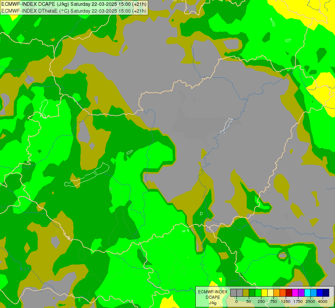Click the cyan legend color swatch
This screenshot has width=335, height=308.
coord(307,293)
